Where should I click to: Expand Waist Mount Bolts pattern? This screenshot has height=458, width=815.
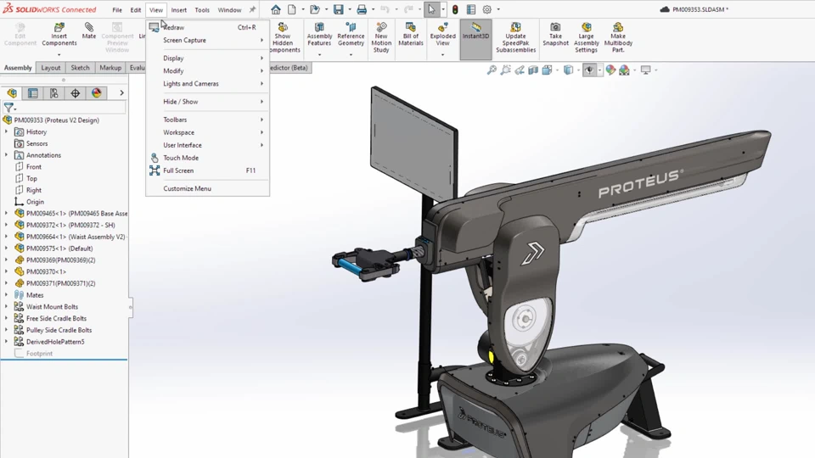point(6,306)
